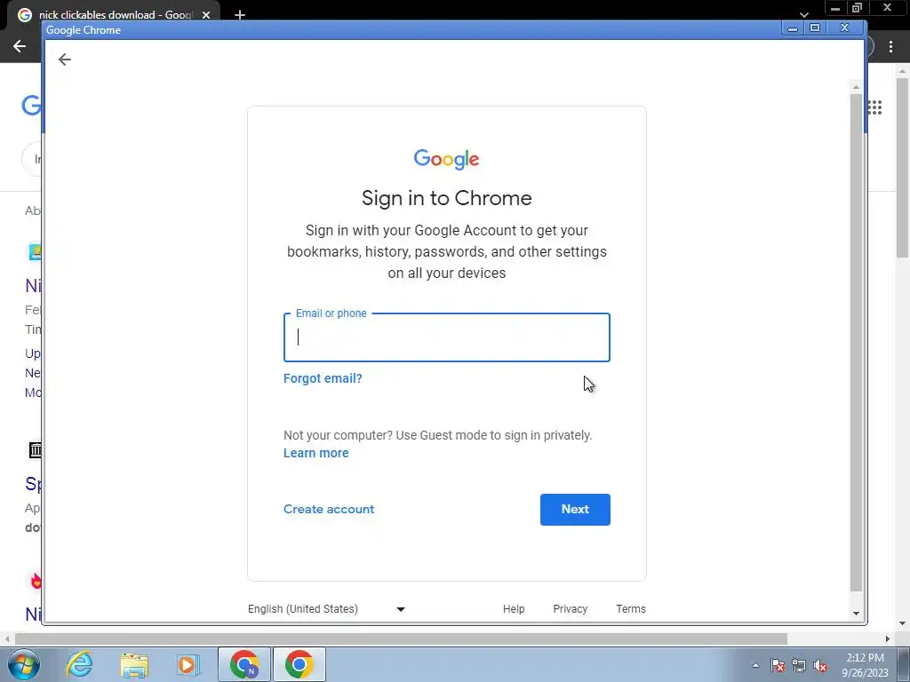The image size is (910, 682).
Task: Click the Next button
Action: tap(575, 509)
